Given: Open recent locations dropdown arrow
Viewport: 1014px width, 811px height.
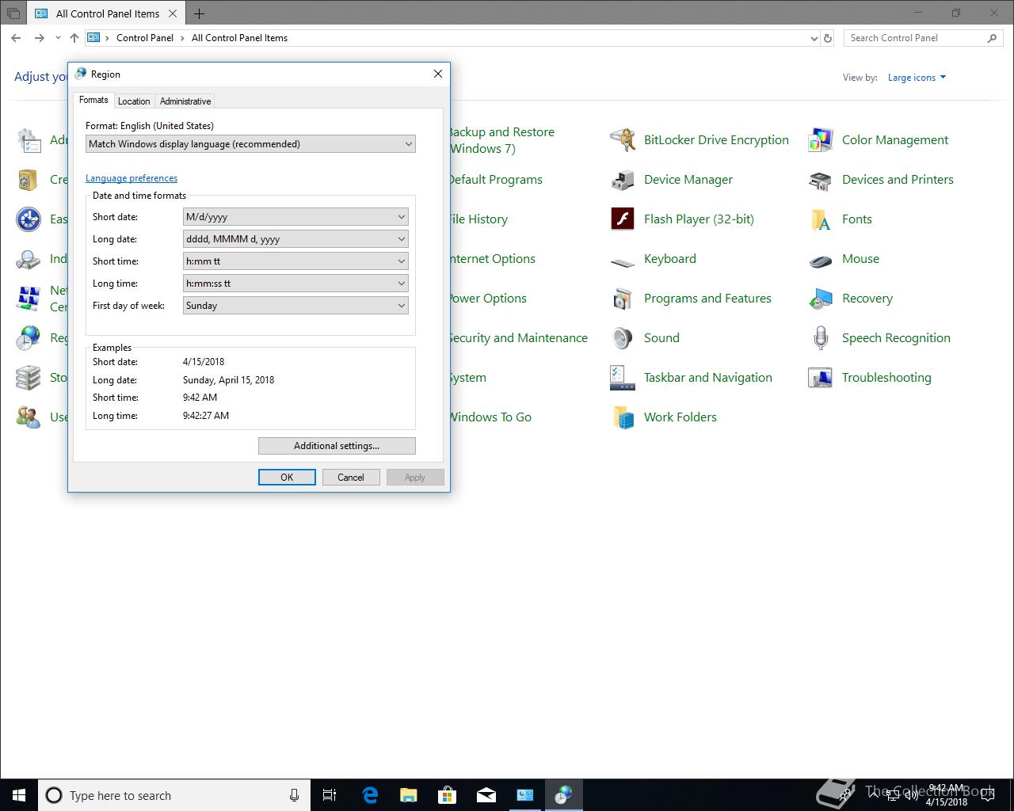Looking at the screenshot, I should pos(58,38).
